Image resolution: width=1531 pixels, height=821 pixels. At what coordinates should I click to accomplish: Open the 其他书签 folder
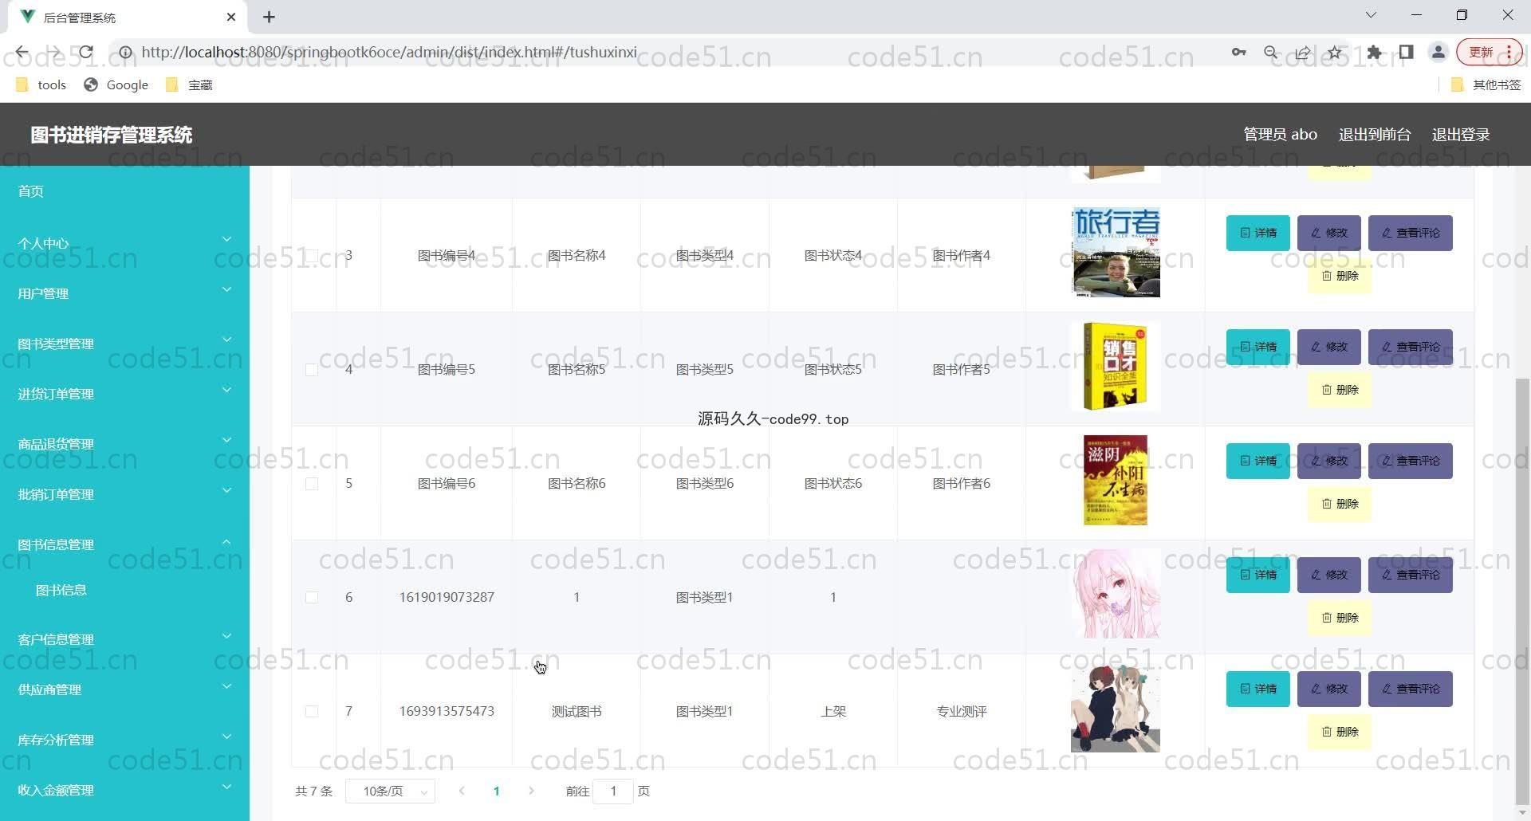coord(1486,84)
